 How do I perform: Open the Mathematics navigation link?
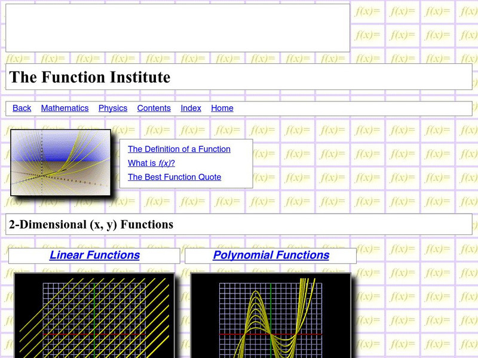(65, 108)
